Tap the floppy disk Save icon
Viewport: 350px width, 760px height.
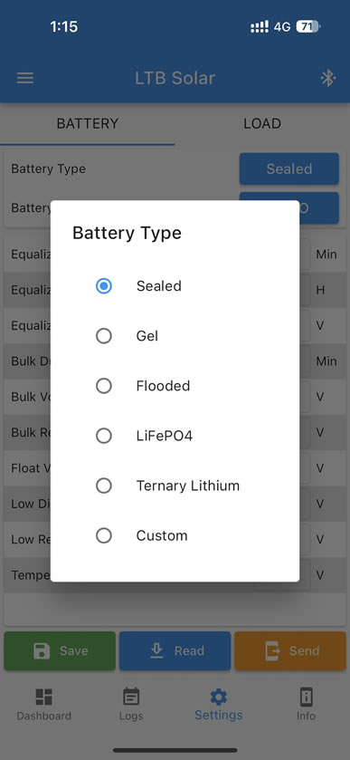(42, 651)
